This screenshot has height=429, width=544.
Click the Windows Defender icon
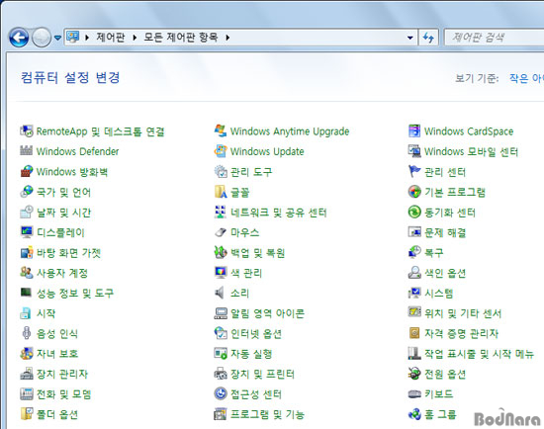pyautogui.click(x=27, y=151)
